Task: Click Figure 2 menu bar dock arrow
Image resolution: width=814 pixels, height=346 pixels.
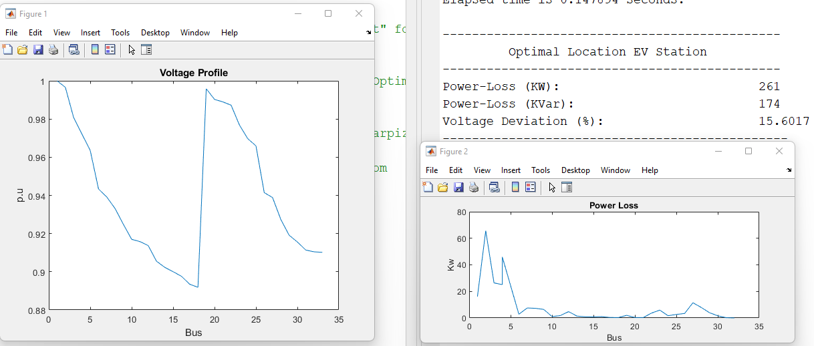Action: 789,170
